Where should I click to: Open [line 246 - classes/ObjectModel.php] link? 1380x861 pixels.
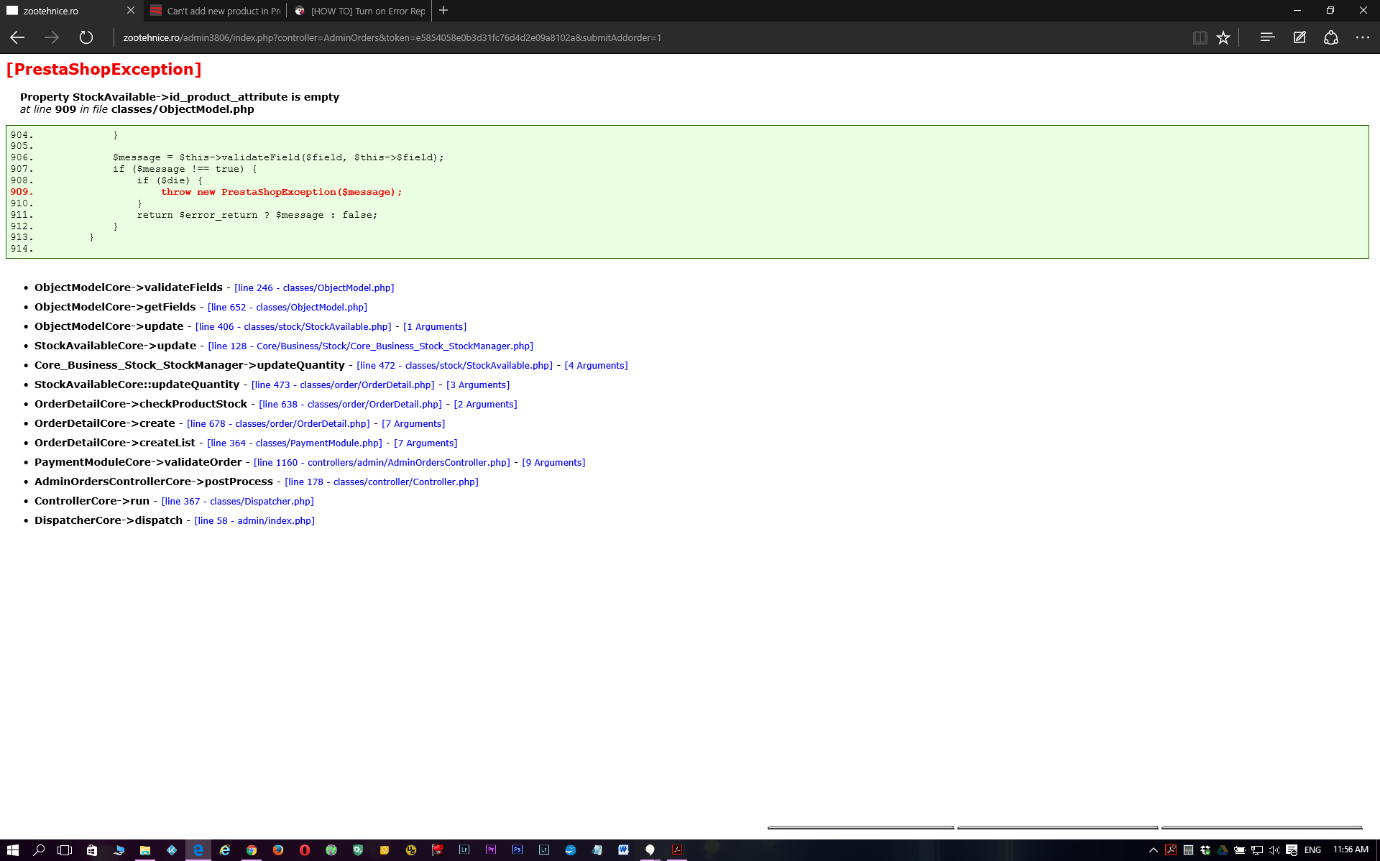pyautogui.click(x=314, y=288)
